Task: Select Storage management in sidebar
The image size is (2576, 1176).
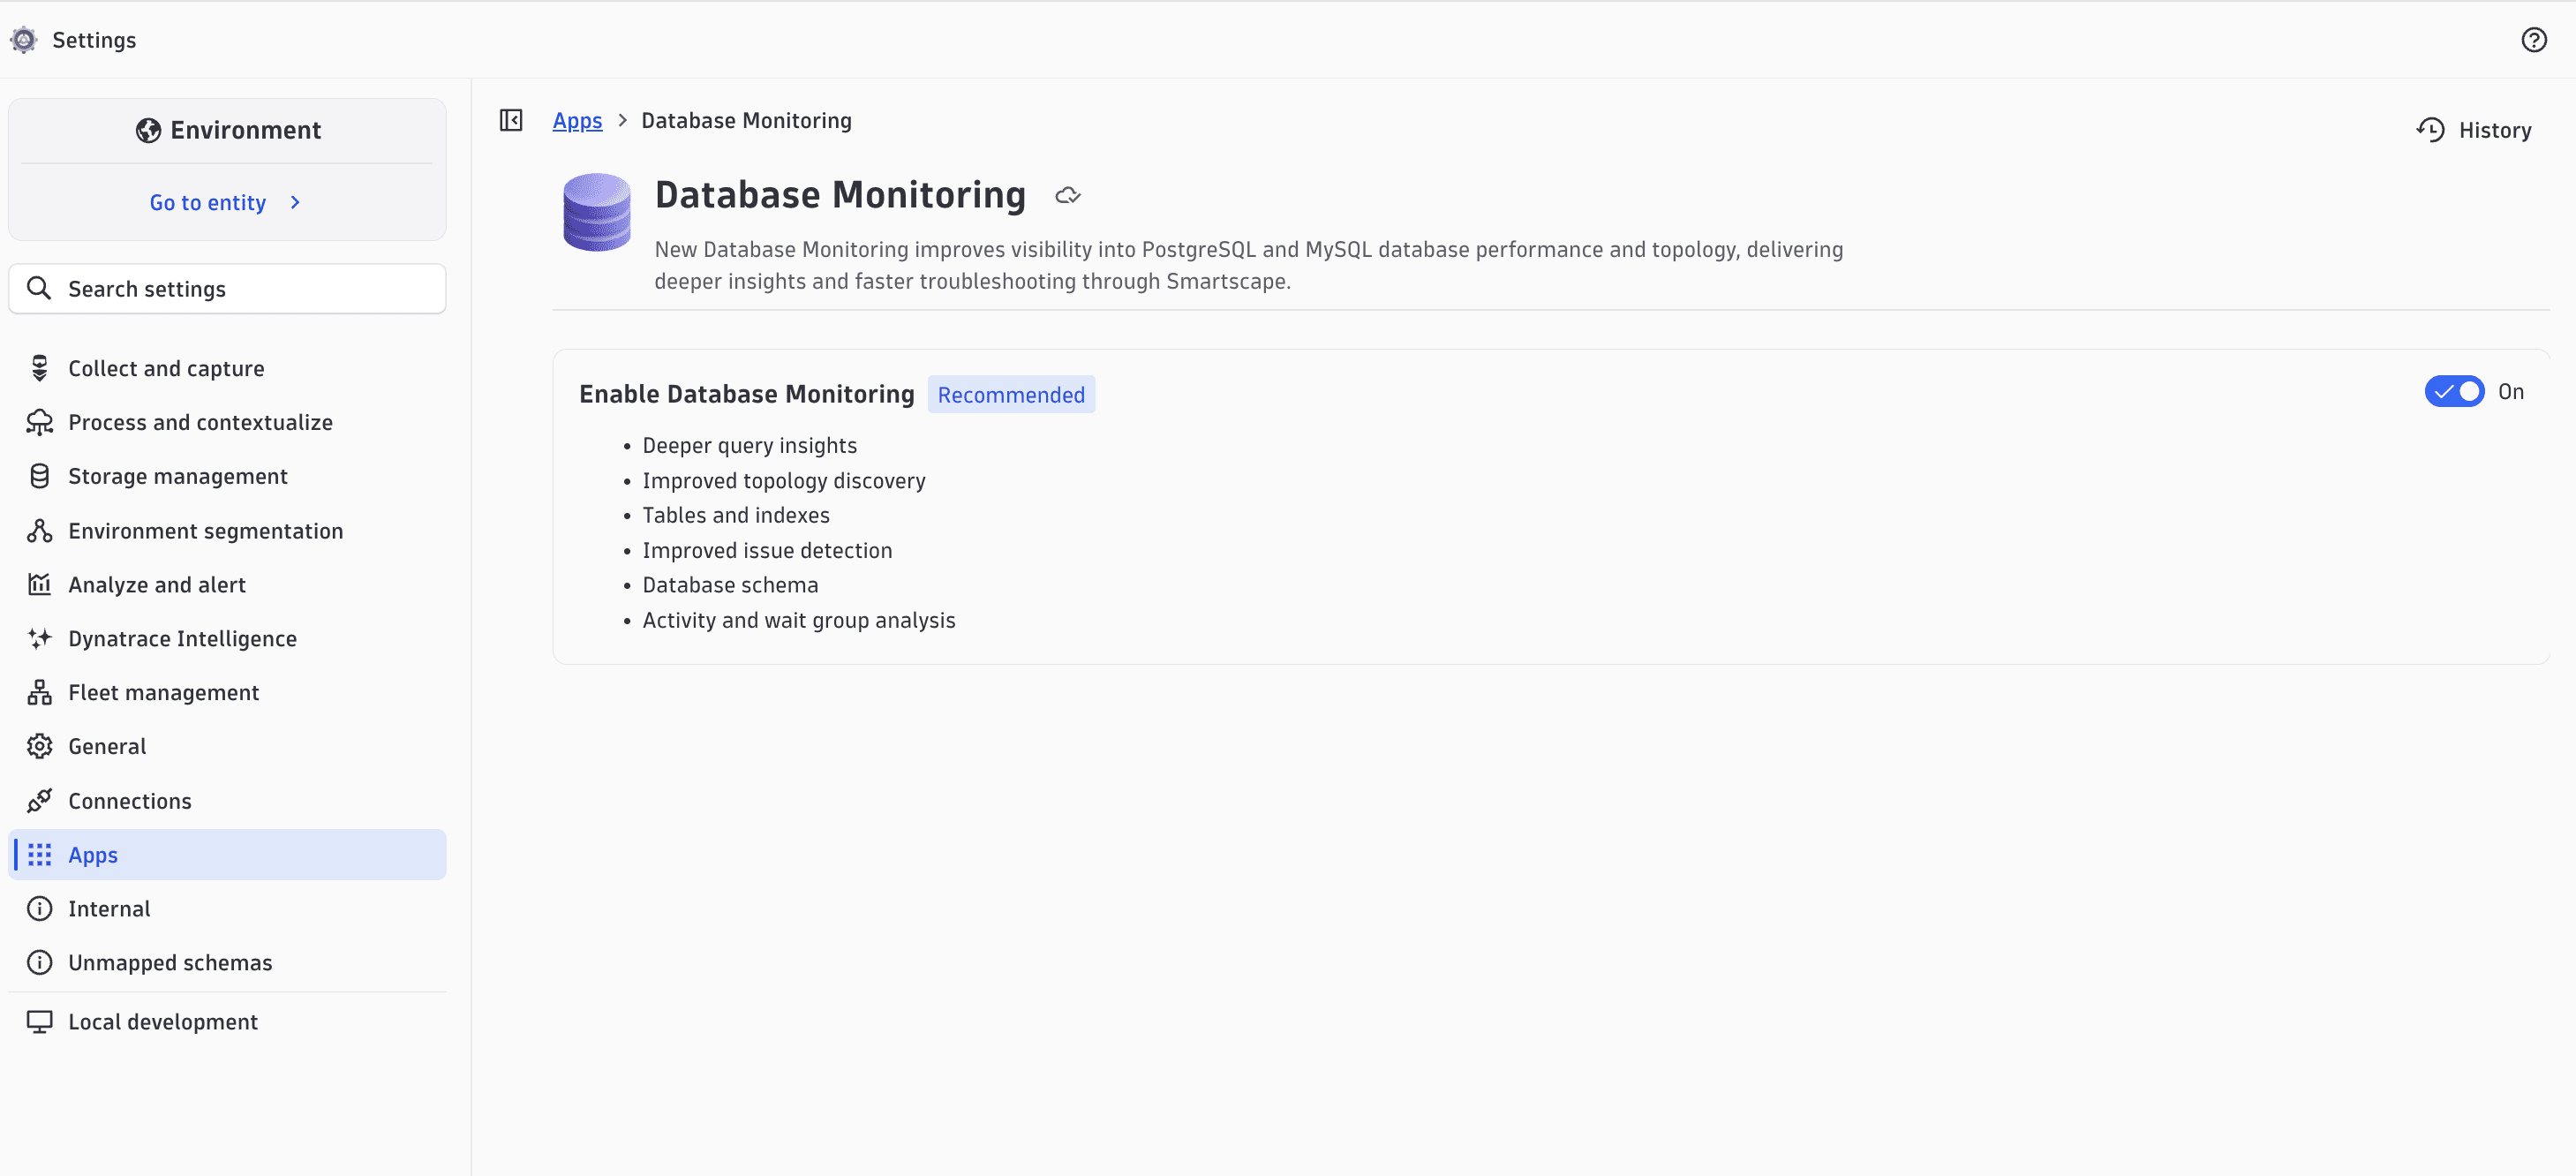Action: tap(227, 477)
